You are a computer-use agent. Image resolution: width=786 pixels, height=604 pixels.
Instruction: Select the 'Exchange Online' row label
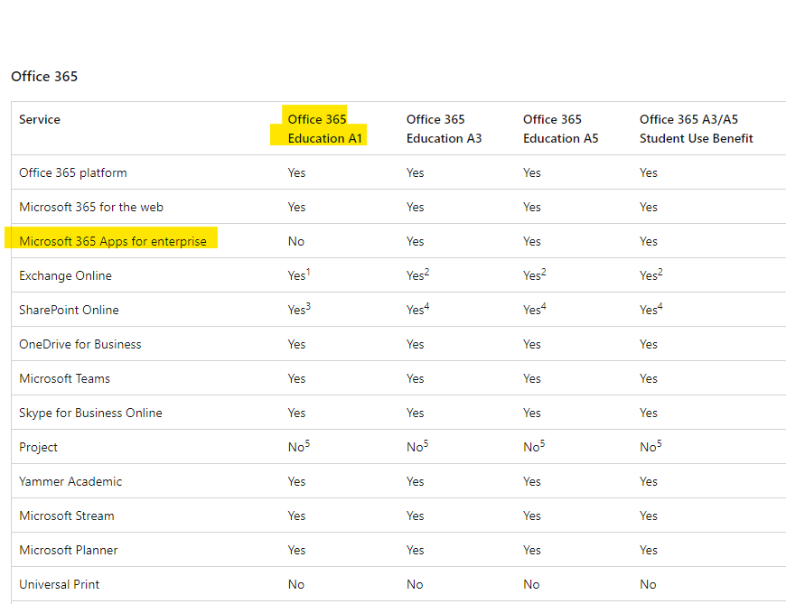pos(65,275)
